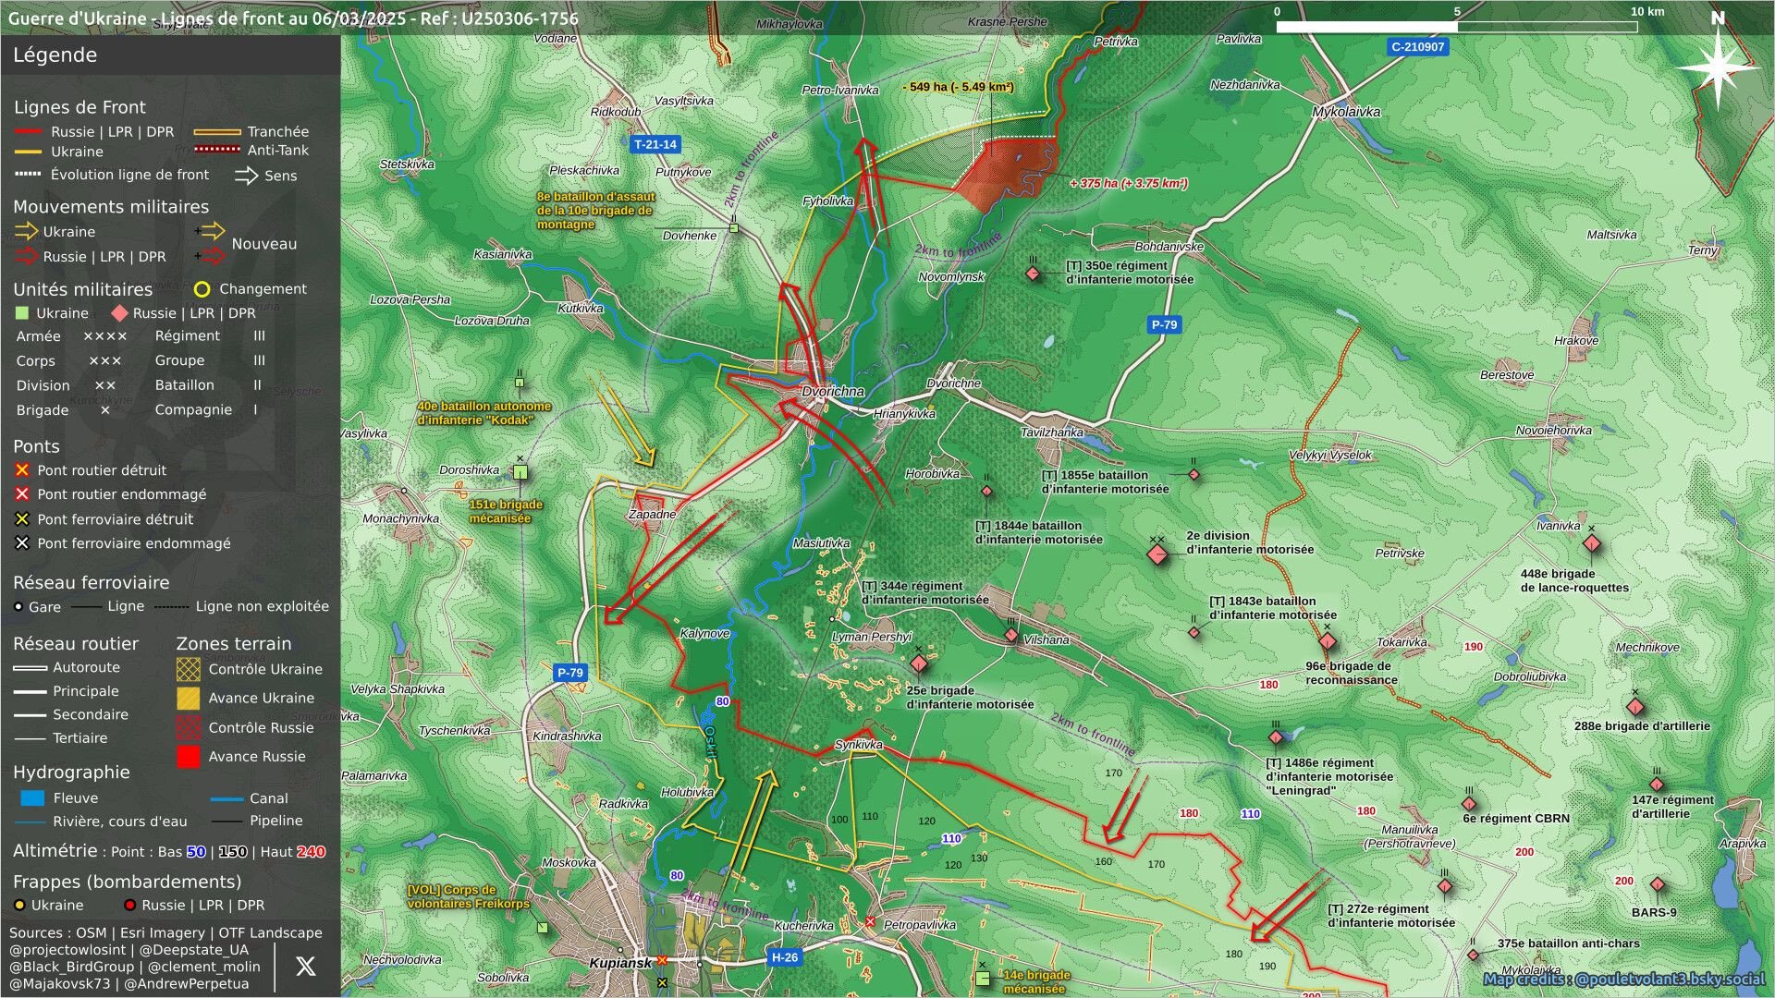Select the 14e brigade mécanisée square marker
The width and height of the screenshot is (1775, 998).
(983, 978)
